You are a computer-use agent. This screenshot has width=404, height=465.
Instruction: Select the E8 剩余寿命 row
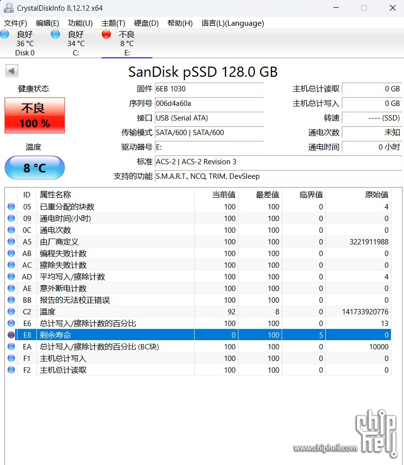[x=198, y=335]
